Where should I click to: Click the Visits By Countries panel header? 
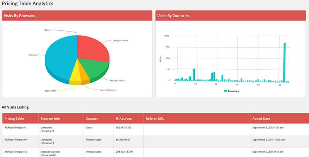point(231,15)
